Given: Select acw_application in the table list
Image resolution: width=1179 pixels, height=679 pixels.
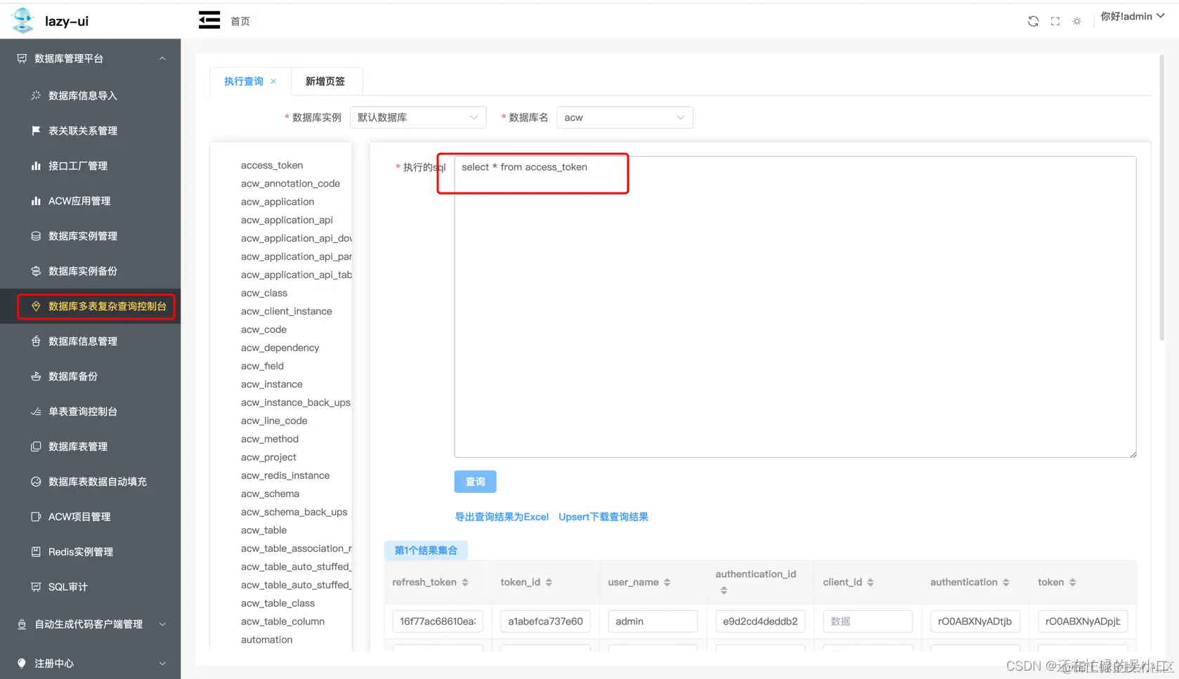Looking at the screenshot, I should click(278, 202).
